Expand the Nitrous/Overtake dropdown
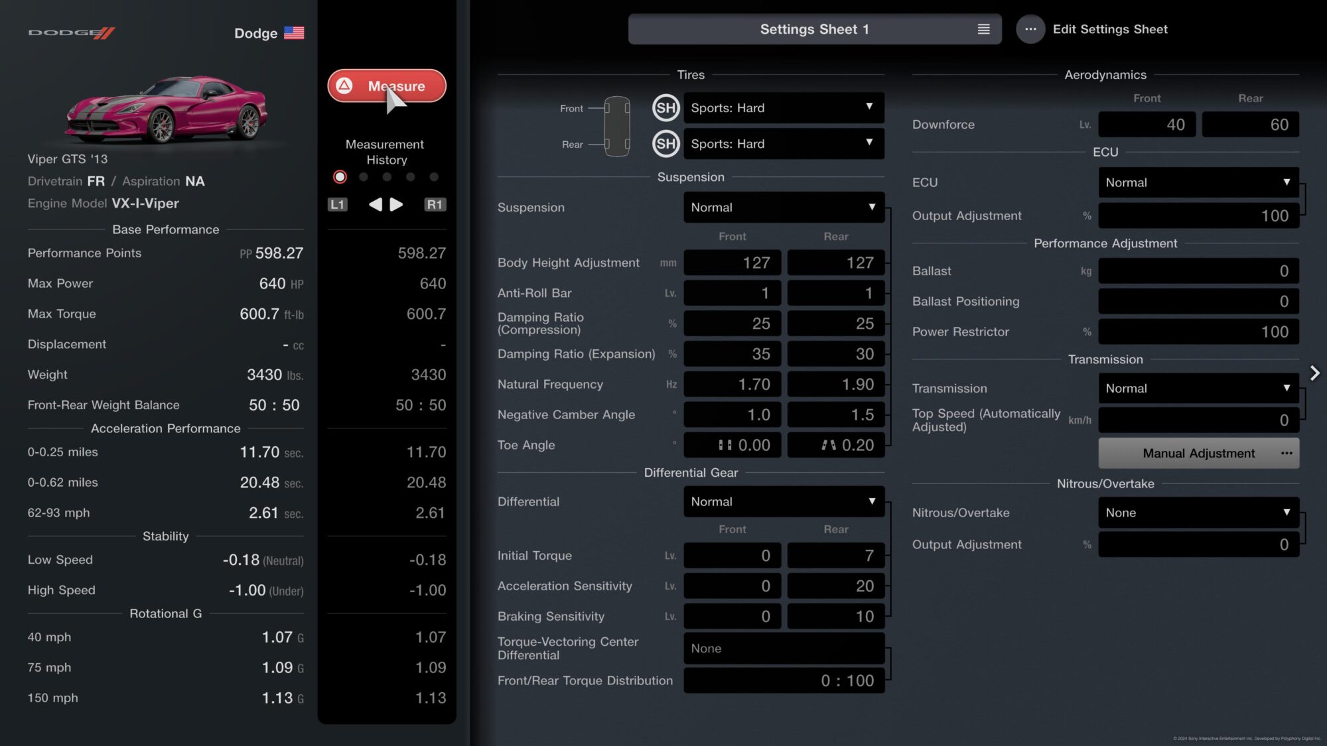This screenshot has height=746, width=1327. [1198, 513]
